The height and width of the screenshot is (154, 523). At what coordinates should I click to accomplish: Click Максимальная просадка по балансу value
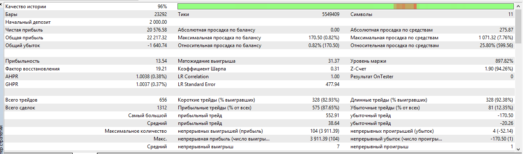coord(324,38)
